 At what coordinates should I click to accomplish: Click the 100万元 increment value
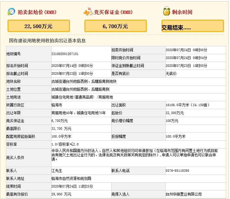click(x=172, y=121)
